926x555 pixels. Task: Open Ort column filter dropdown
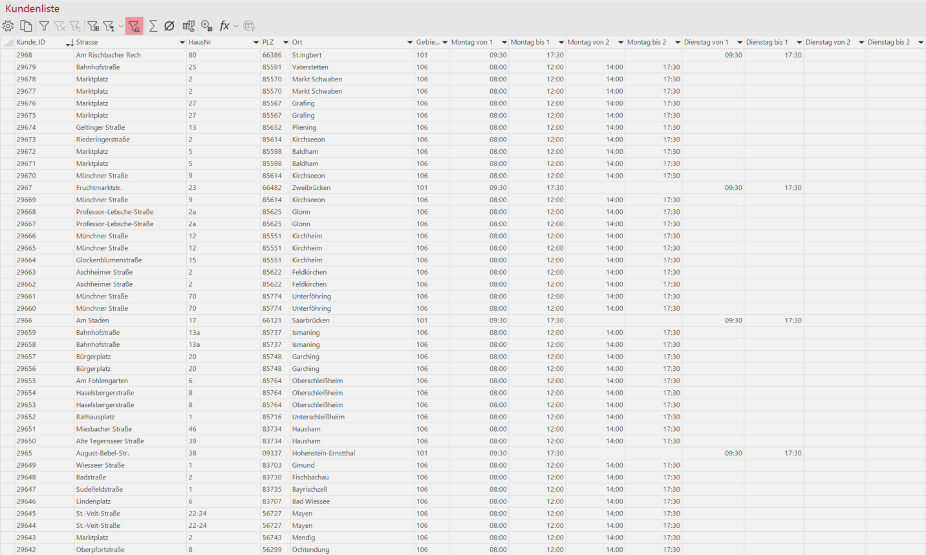click(409, 43)
